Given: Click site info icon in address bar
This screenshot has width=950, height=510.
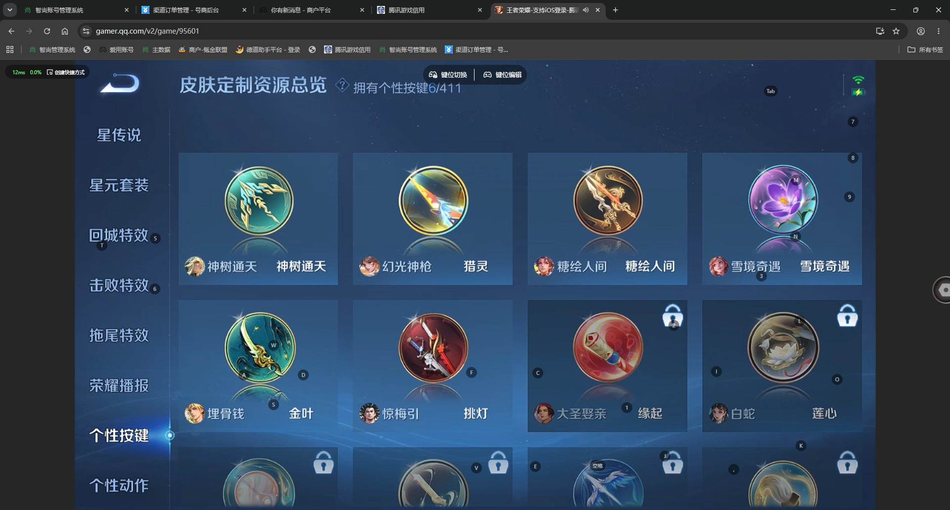Looking at the screenshot, I should [86, 31].
